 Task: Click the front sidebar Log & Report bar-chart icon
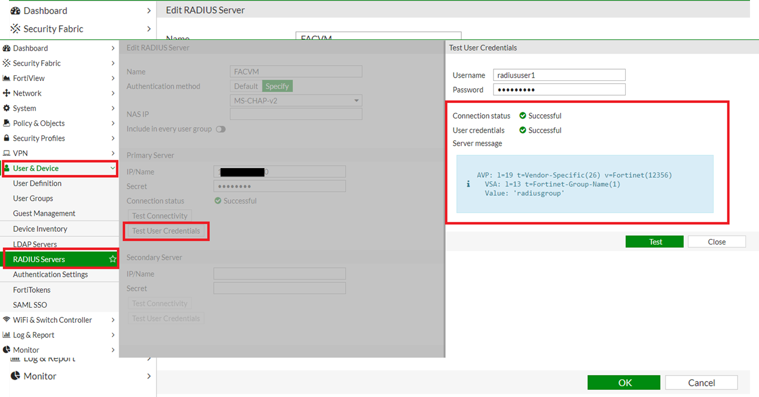(x=7, y=335)
